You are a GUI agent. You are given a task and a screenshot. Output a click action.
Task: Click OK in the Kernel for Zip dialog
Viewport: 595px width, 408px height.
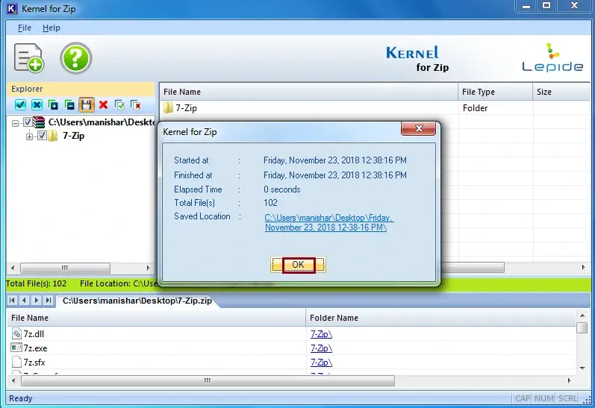[x=298, y=265]
